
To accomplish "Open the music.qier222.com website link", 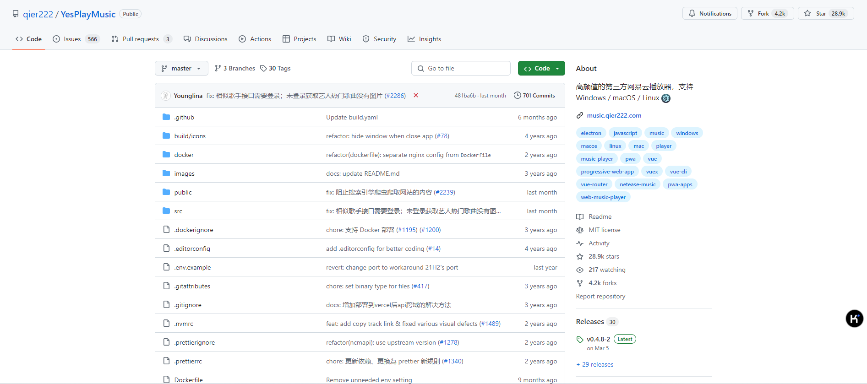I will tap(614, 115).
